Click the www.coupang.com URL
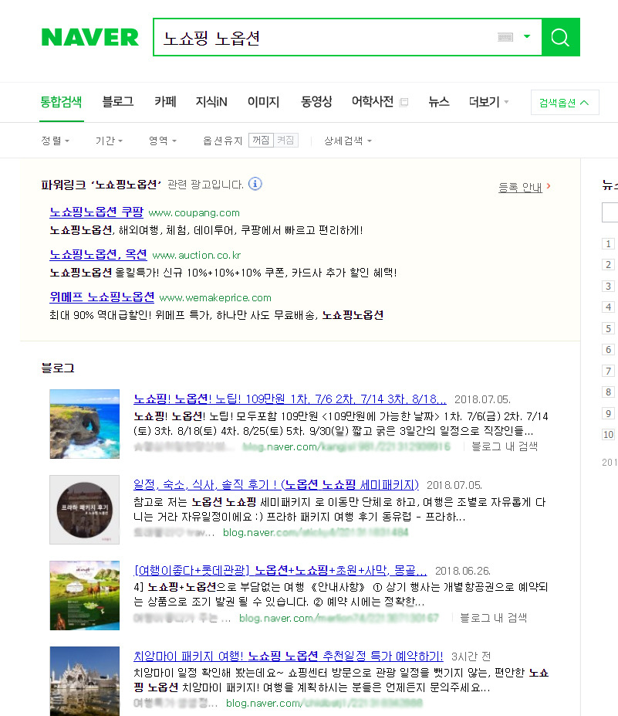The image size is (618, 716). click(194, 212)
